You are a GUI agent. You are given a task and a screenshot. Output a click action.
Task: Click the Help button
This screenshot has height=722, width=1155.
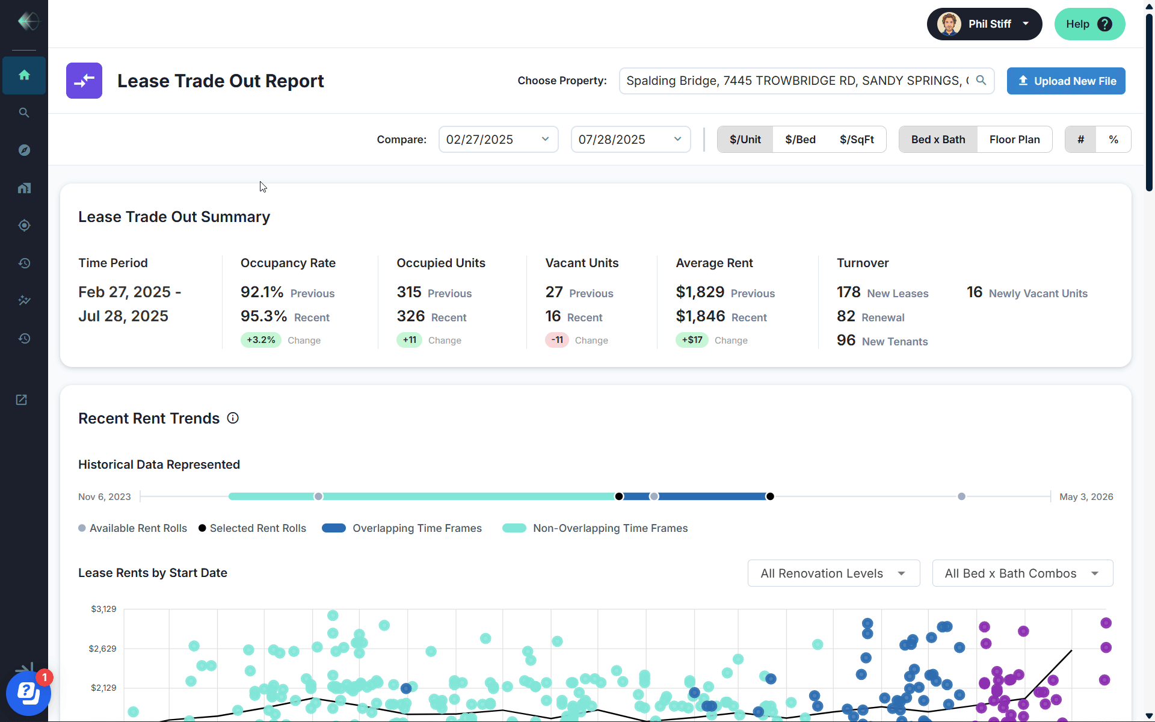pos(1089,24)
